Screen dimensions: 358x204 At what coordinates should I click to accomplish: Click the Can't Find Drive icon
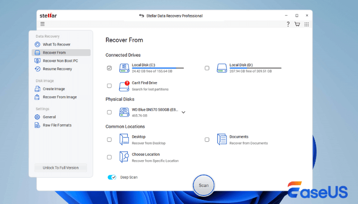[x=124, y=86]
